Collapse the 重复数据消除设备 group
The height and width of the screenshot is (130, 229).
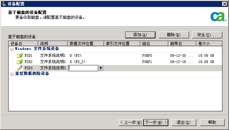[x=12, y=74]
